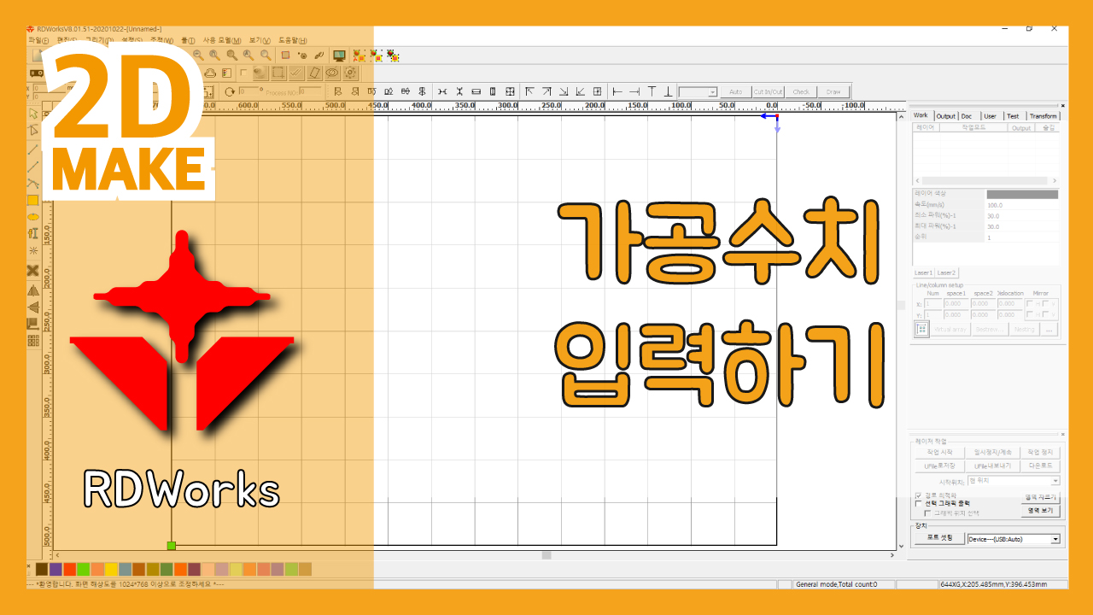Screen dimensions: 1093x615
Task: Click the eye preview icon in toolbar
Action: coord(331,73)
